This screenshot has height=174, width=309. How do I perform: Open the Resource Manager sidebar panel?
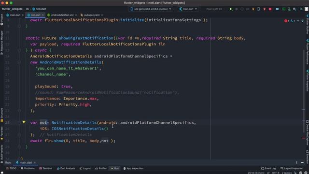pyautogui.click(x=2, y=43)
